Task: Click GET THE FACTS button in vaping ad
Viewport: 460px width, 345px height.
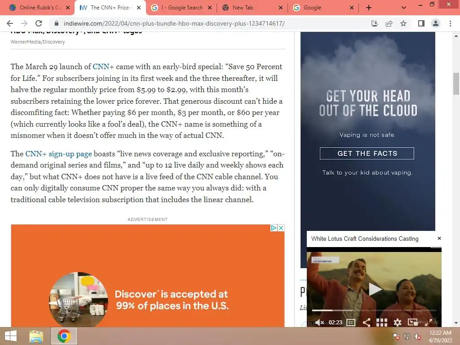Action: (x=367, y=154)
